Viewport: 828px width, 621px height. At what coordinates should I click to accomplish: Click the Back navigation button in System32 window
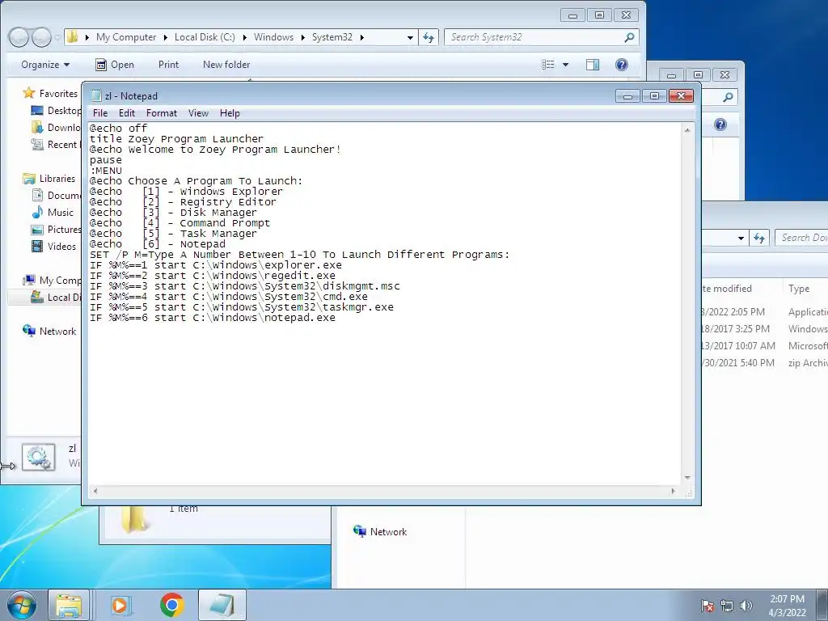coord(19,37)
